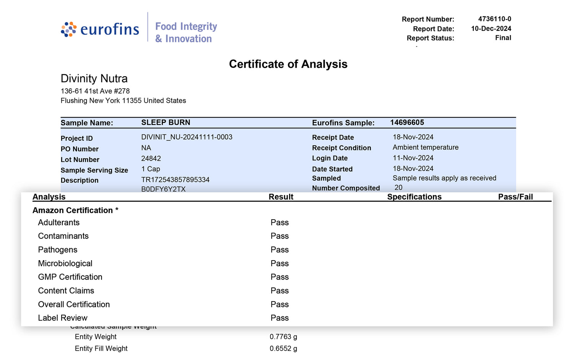This screenshot has height=355, width=574.
Task: Click the Specifications column header
Action: pyautogui.click(x=414, y=197)
